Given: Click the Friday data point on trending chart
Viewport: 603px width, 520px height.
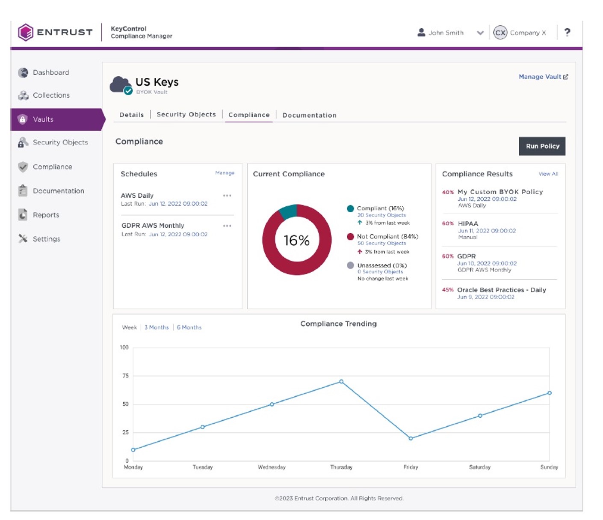Looking at the screenshot, I should point(411,438).
